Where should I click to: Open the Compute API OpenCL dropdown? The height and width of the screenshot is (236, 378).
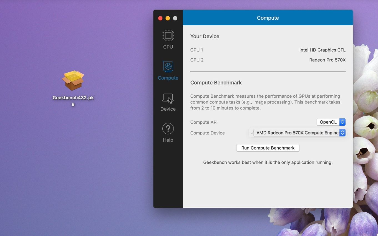pyautogui.click(x=331, y=122)
